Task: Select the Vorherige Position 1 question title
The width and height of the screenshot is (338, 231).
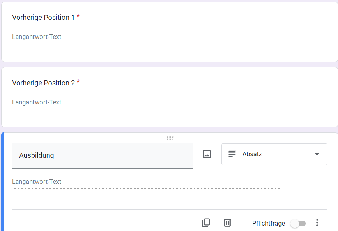Action: coord(43,18)
